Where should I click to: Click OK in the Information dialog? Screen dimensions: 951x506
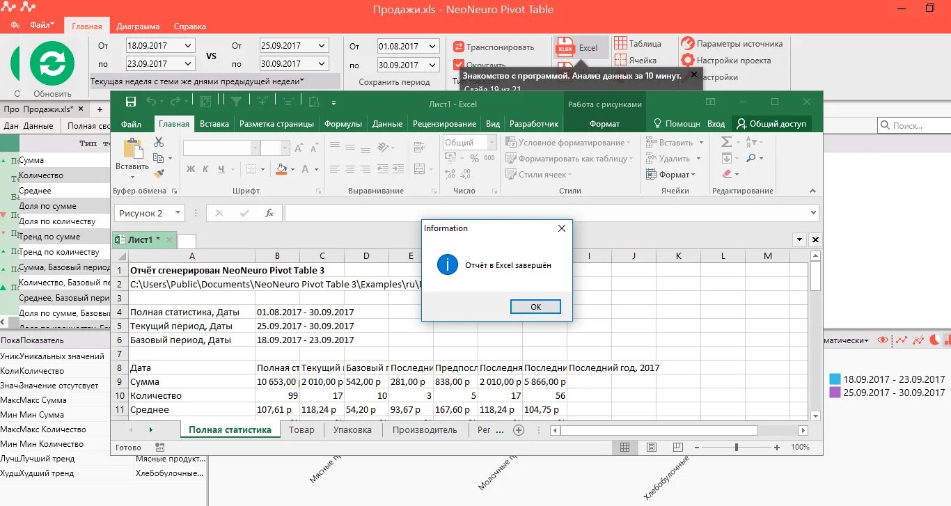[535, 307]
